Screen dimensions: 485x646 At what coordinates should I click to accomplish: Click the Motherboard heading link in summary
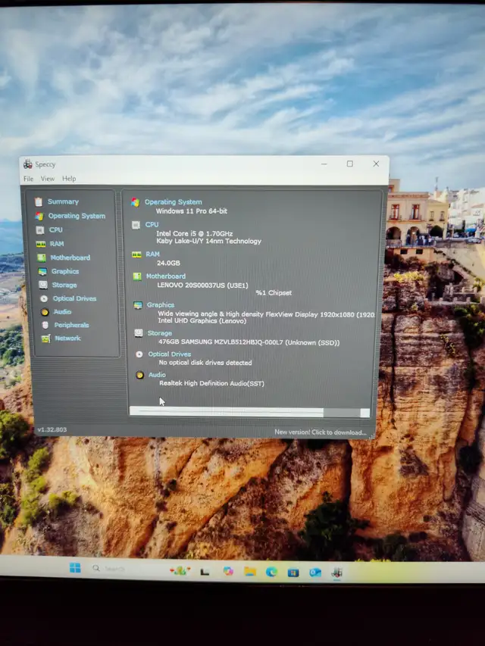click(x=166, y=276)
